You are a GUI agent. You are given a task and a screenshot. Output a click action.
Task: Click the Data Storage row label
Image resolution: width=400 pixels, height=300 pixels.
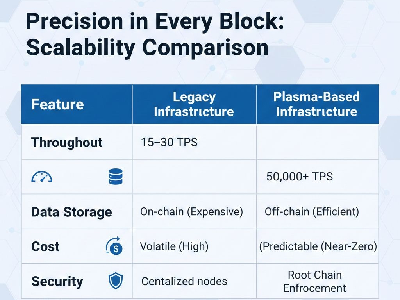pyautogui.click(x=71, y=212)
